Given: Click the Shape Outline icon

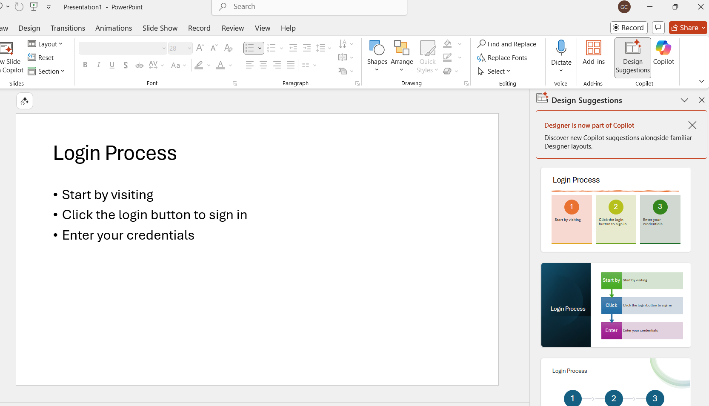Looking at the screenshot, I should 447,57.
